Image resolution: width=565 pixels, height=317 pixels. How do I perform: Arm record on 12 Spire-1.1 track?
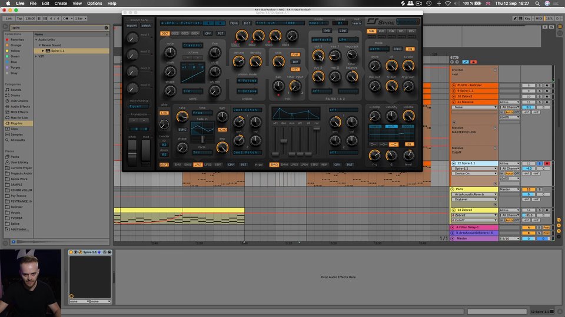(x=547, y=164)
